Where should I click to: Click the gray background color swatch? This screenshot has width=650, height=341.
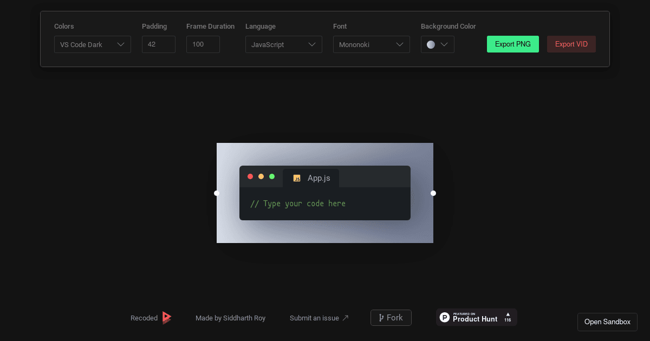431,44
